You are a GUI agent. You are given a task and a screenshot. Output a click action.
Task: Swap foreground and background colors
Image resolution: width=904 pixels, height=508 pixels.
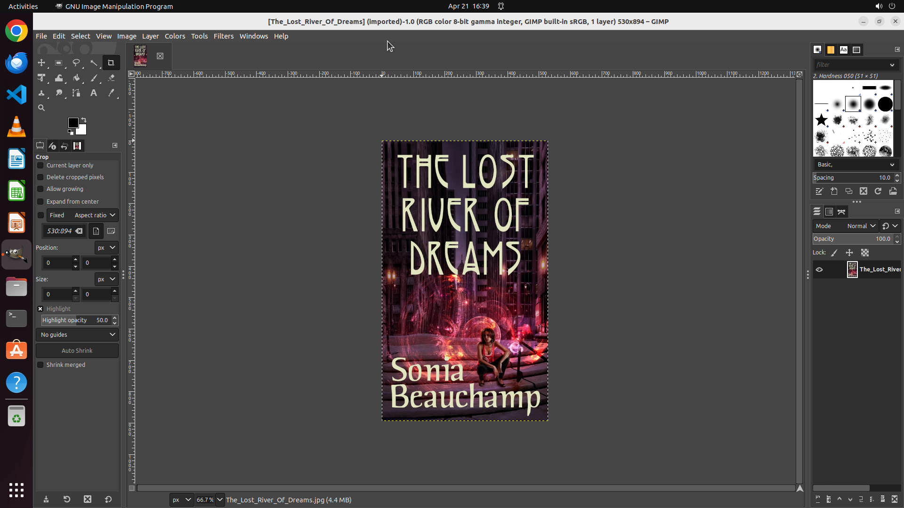(x=84, y=120)
